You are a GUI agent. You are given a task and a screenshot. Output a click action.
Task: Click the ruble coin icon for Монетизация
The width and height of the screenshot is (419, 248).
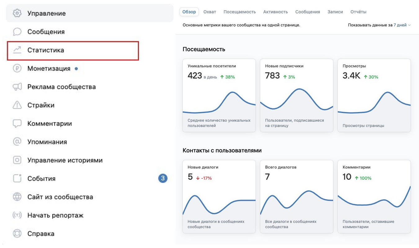(17, 68)
